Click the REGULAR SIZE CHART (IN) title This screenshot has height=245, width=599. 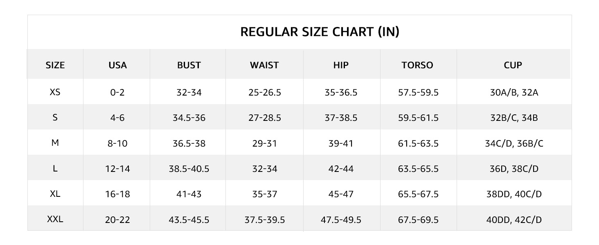[320, 32]
